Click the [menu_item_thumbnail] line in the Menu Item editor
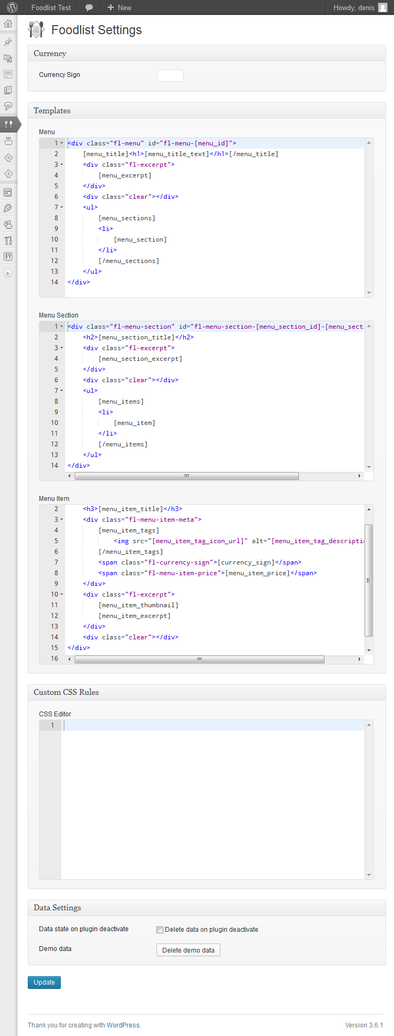394x1036 pixels. point(138,605)
